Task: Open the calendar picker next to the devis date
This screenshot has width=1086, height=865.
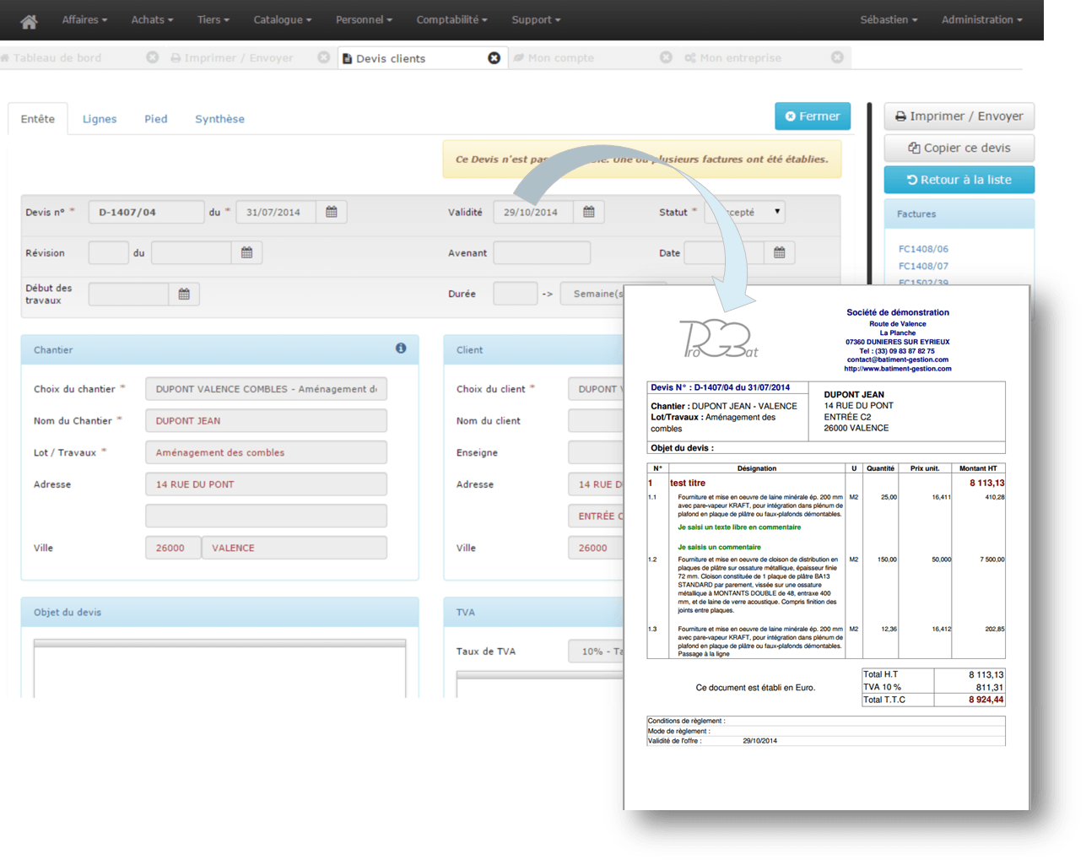Action: tap(330, 212)
